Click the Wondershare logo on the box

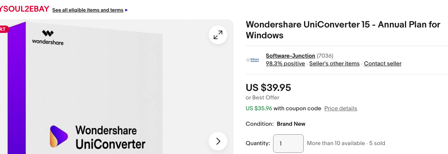48,38
